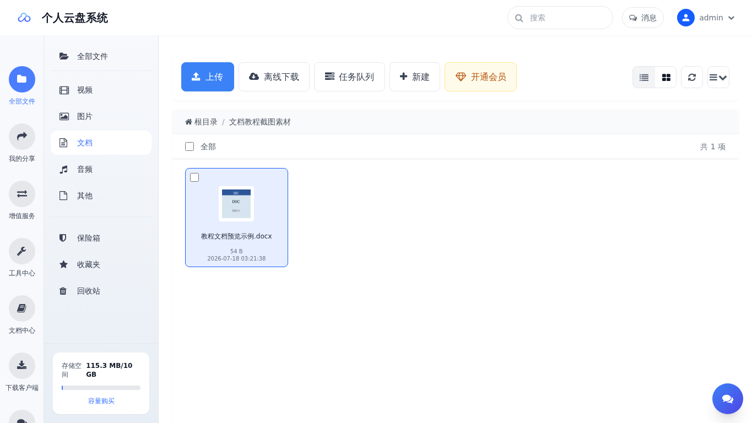This screenshot has width=752, height=423.
Task: Click the film strip icon beside 视频
Action: point(64,90)
